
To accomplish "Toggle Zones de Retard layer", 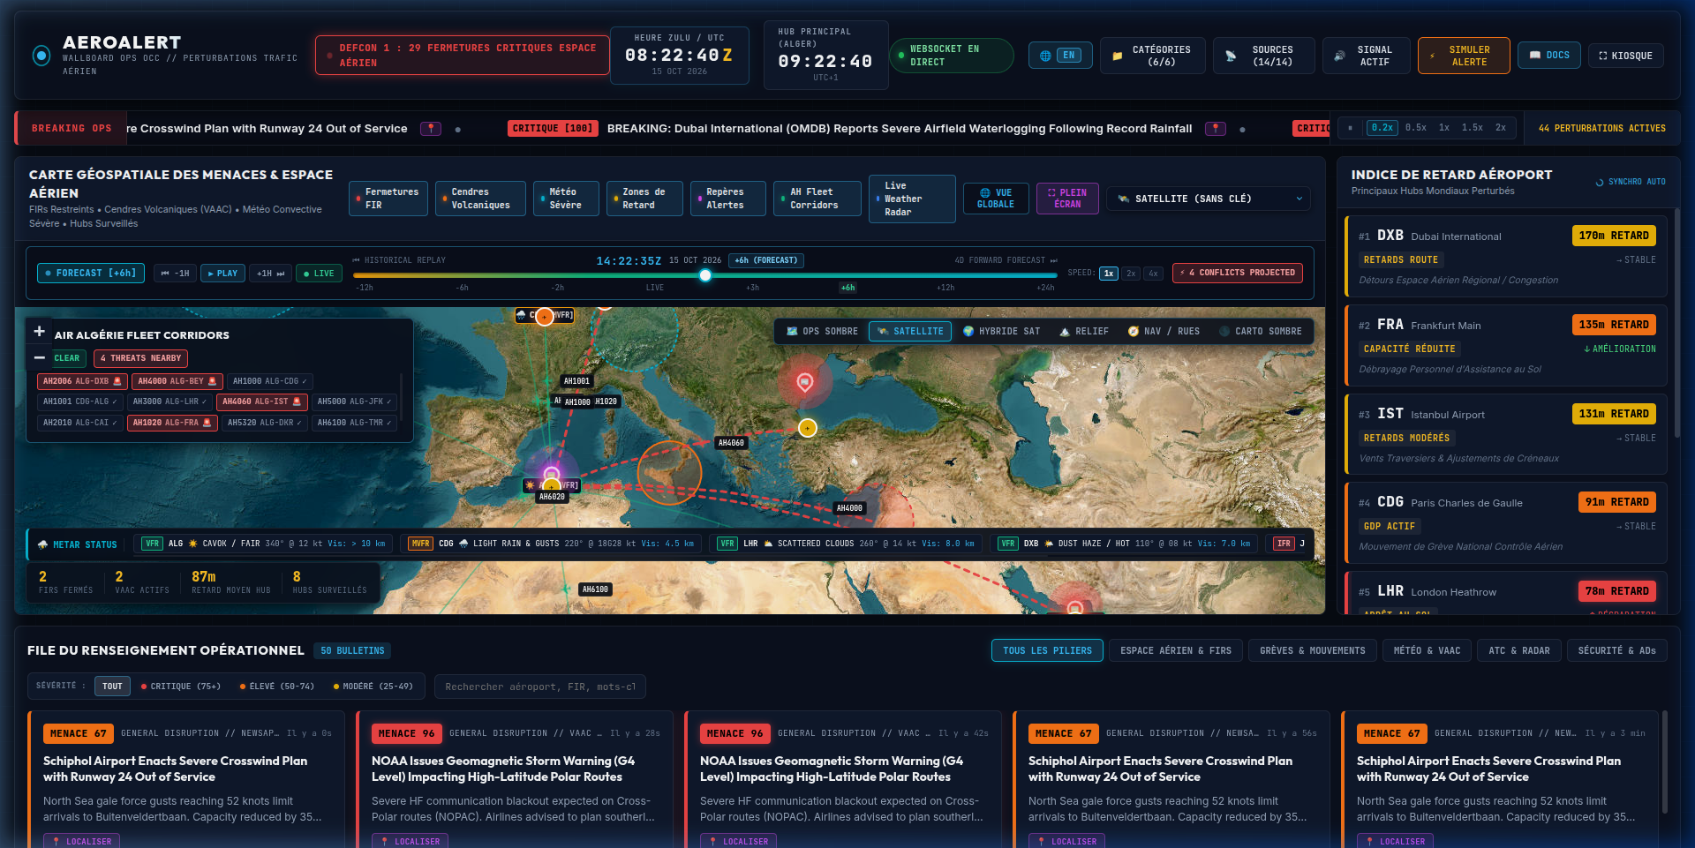I will [644, 199].
